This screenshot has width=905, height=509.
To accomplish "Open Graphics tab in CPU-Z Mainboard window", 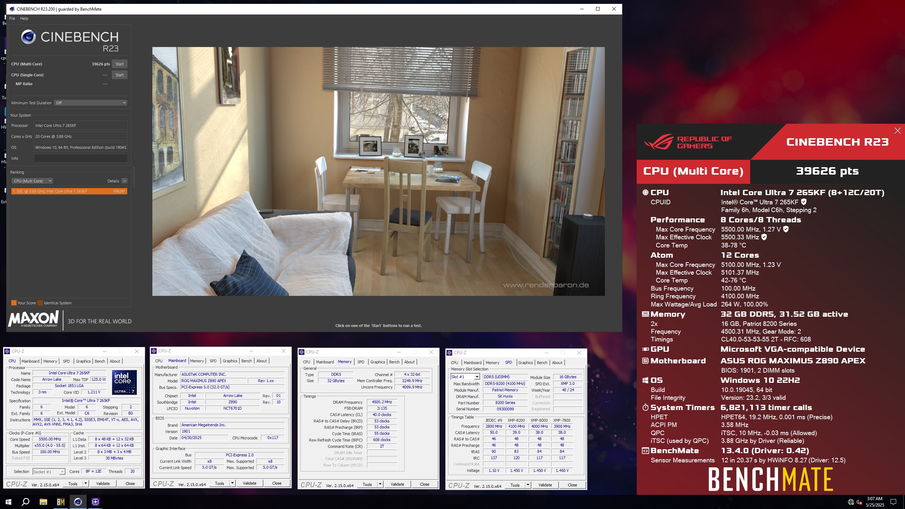I will coord(230,361).
